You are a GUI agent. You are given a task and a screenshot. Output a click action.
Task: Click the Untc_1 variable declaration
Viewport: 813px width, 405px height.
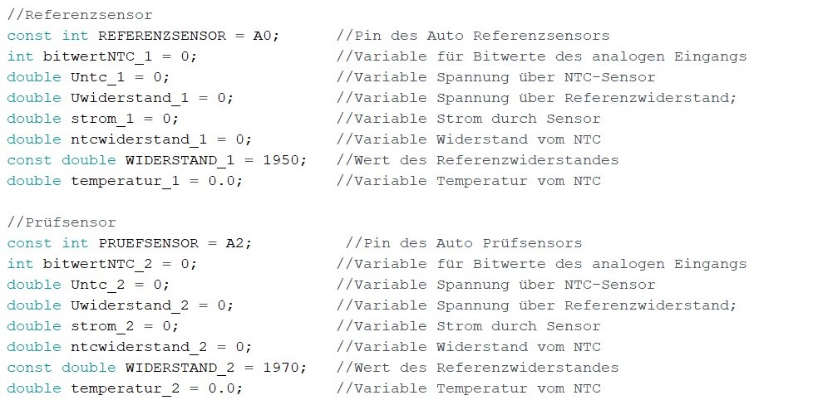tap(98, 77)
